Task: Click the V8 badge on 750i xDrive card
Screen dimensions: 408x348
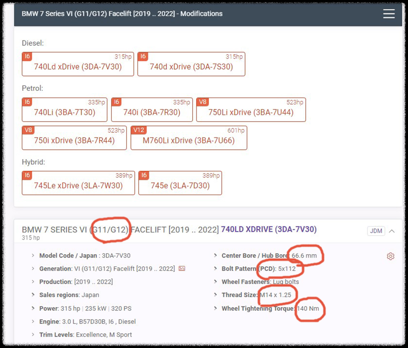Action: click(29, 130)
